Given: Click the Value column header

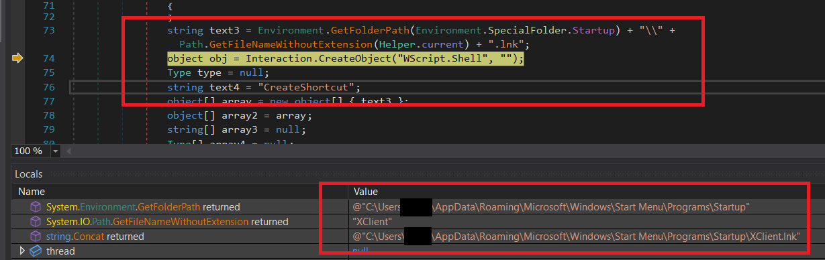Looking at the screenshot, I should click(x=365, y=192).
